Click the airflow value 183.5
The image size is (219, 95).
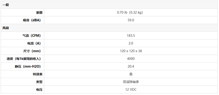(131, 35)
